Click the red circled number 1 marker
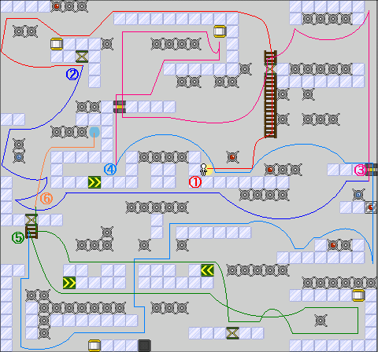378x352 pixels. tap(195, 182)
